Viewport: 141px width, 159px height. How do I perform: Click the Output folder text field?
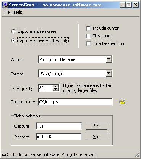75,102
